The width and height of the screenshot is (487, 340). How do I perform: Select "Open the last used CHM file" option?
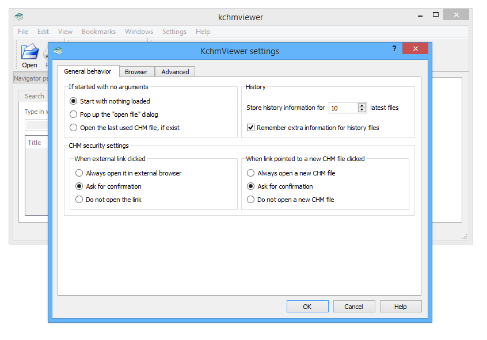coord(73,128)
